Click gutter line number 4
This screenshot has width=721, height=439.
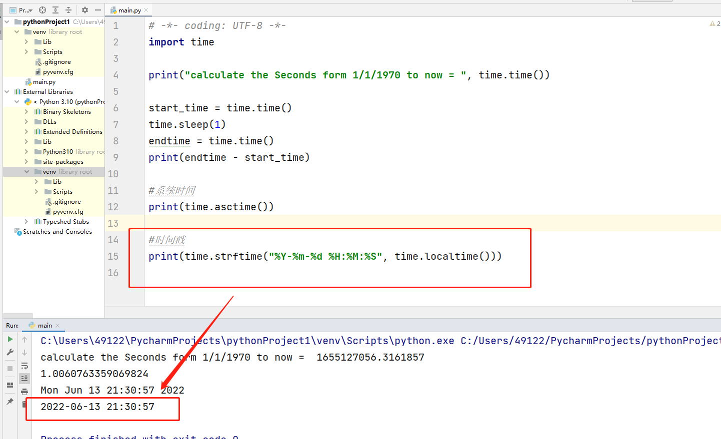point(116,75)
